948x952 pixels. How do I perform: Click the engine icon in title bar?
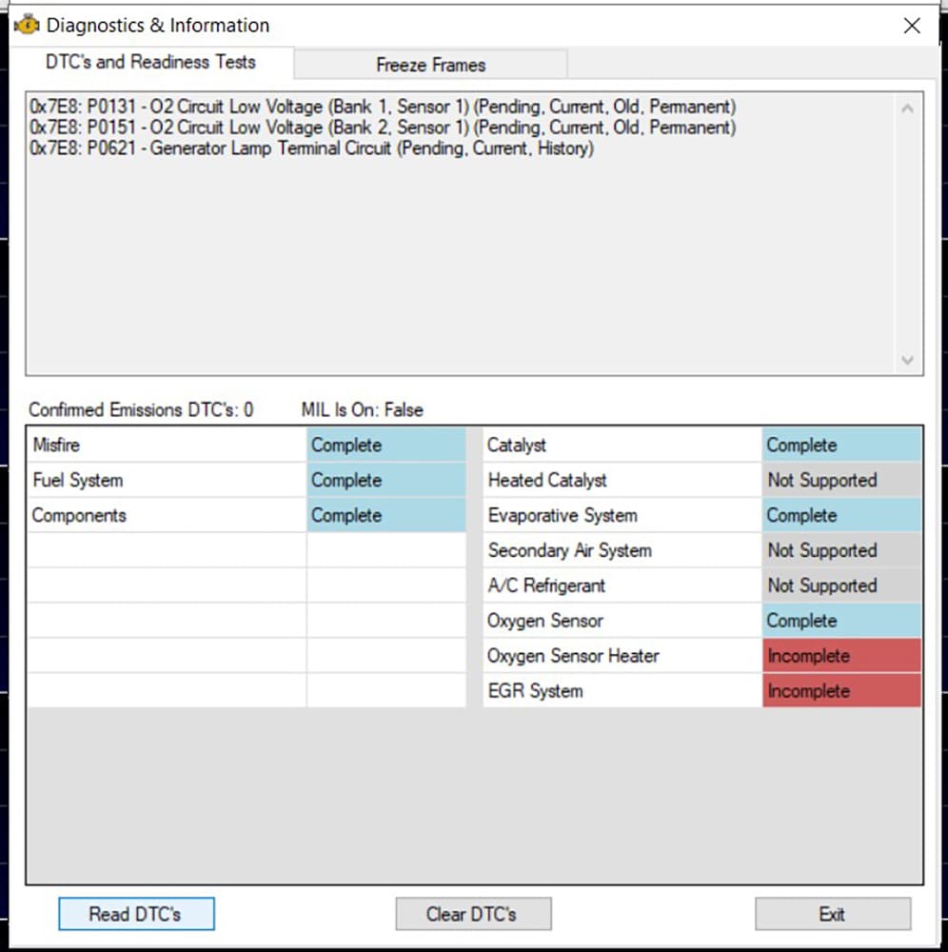coord(27,26)
